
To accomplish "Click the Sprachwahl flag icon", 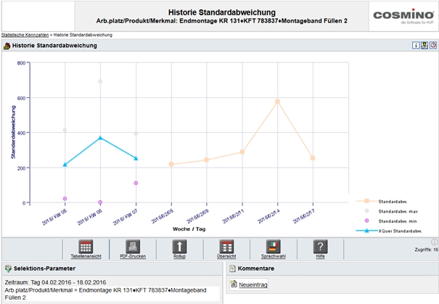I will 273,246.
